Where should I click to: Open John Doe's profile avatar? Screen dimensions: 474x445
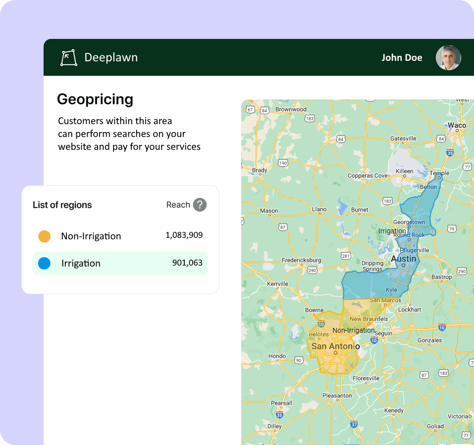pyautogui.click(x=448, y=58)
